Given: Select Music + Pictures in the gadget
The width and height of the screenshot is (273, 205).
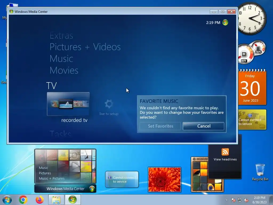Looking at the screenshot, I should tap(51, 178).
